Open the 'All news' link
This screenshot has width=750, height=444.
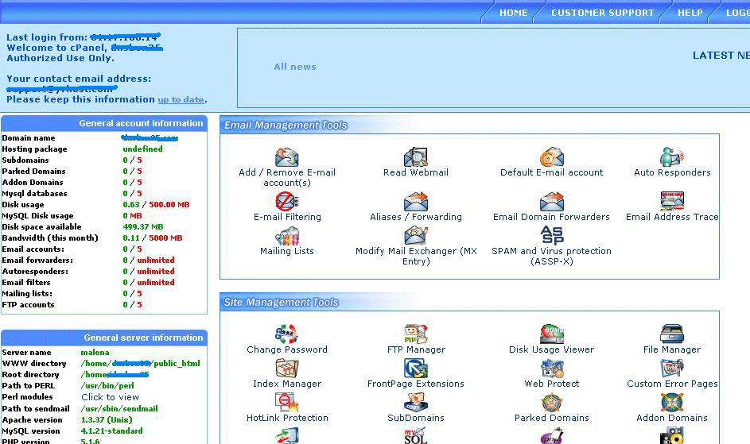tap(294, 67)
